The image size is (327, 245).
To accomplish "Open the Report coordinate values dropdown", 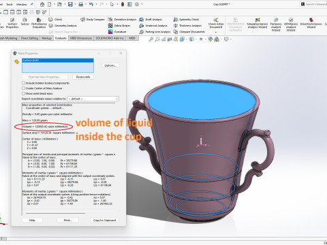I will point(93,99).
